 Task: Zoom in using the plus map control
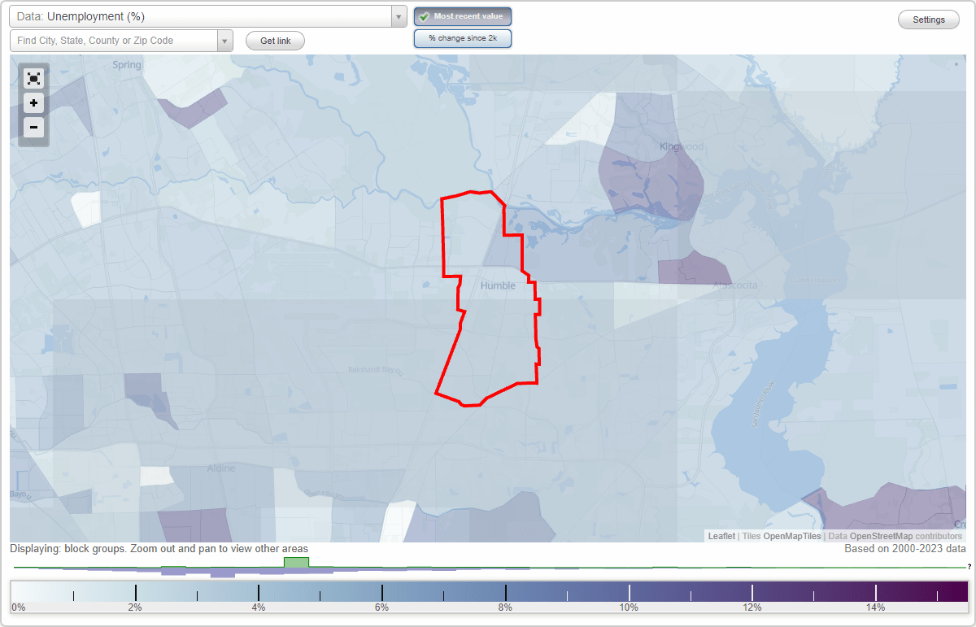[x=33, y=103]
